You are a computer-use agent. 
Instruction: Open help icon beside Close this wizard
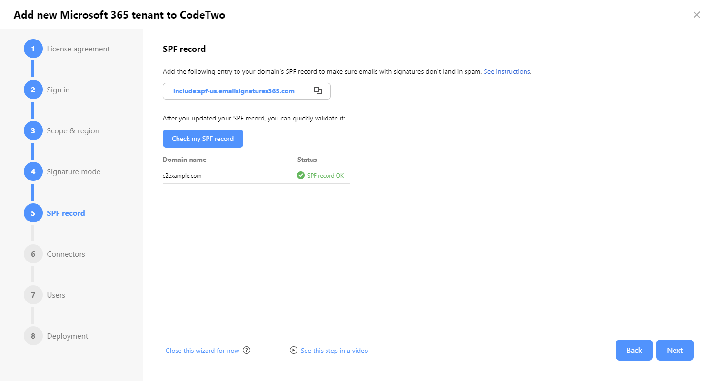247,350
